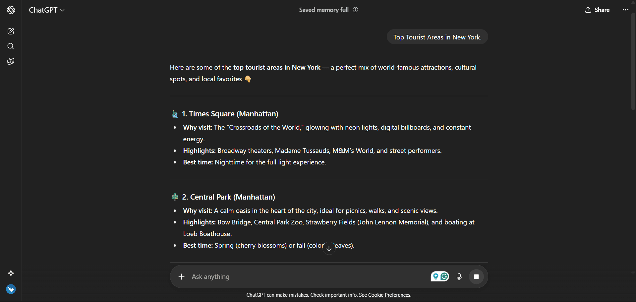Viewport: 636px width, 302px height.
Task: Open the Cookie Preferences link
Action: pos(389,294)
